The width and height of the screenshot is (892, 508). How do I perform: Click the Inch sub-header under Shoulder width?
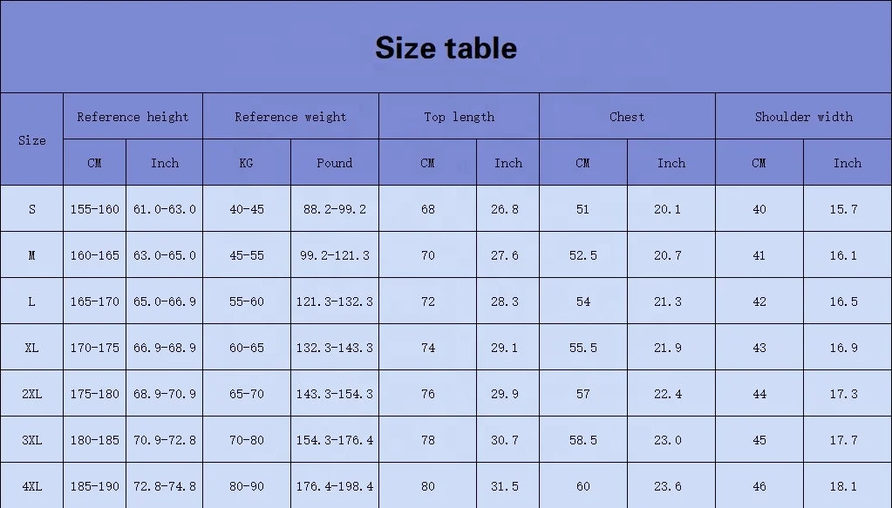[847, 163]
